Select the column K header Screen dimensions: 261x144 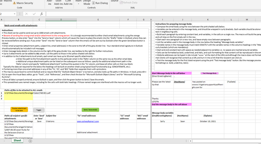coord(208,20)
